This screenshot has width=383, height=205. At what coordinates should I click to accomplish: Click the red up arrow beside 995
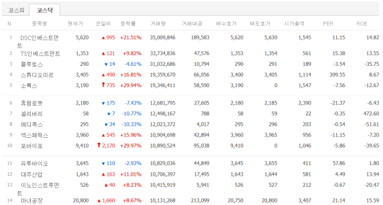(103, 38)
